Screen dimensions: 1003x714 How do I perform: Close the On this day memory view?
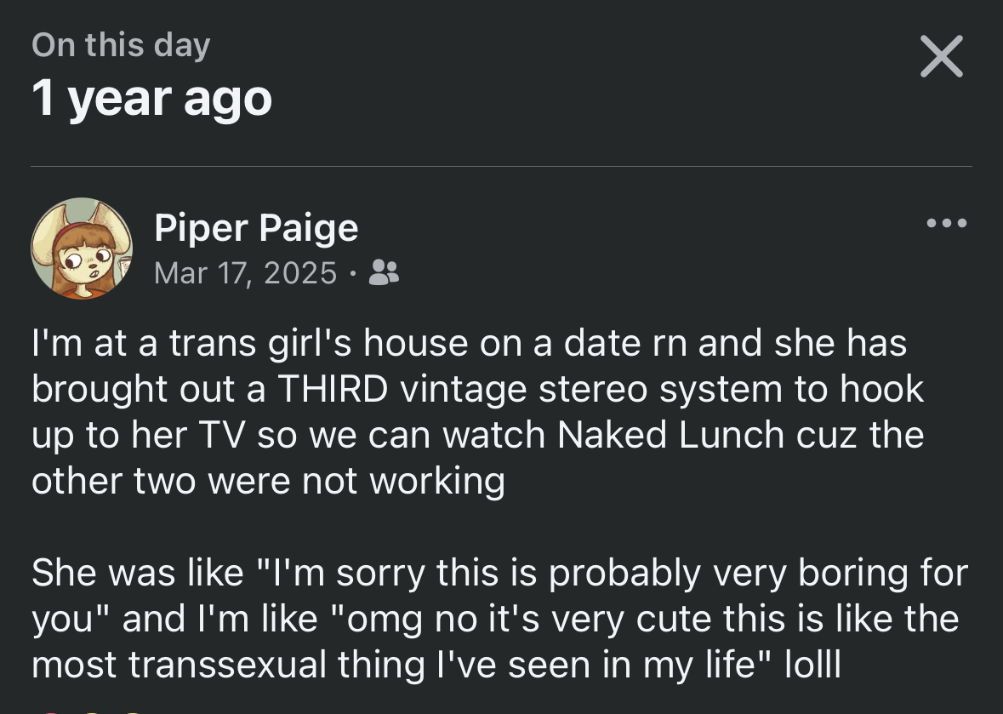pos(942,57)
